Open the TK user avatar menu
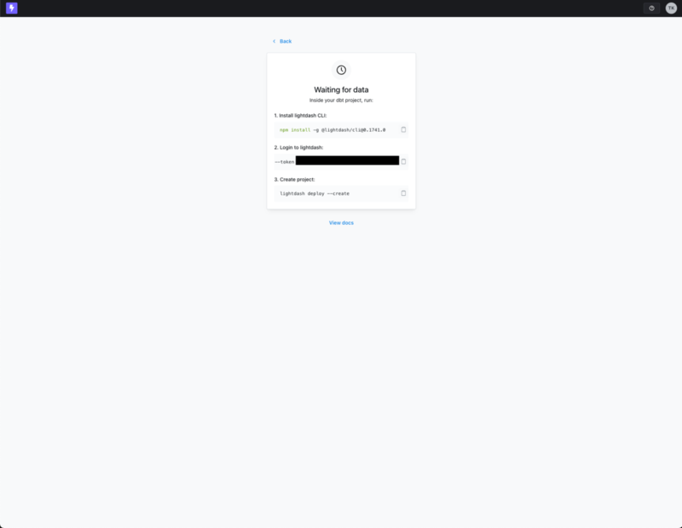682x528 pixels. click(671, 8)
